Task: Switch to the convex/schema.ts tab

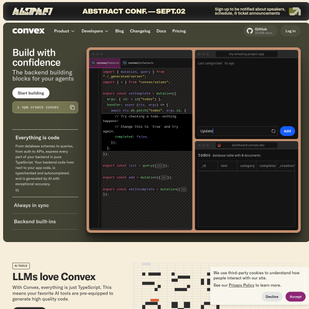Action: (x=138, y=63)
